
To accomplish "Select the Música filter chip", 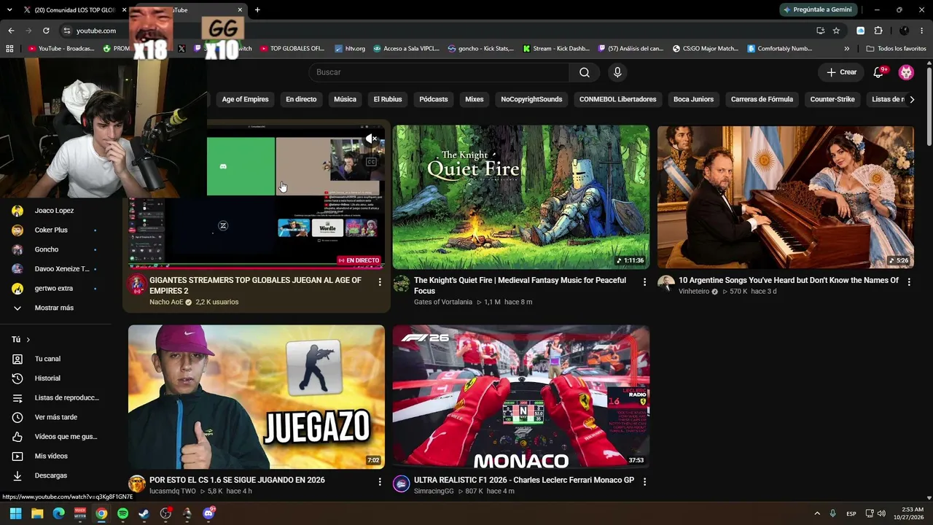I will click(x=345, y=99).
